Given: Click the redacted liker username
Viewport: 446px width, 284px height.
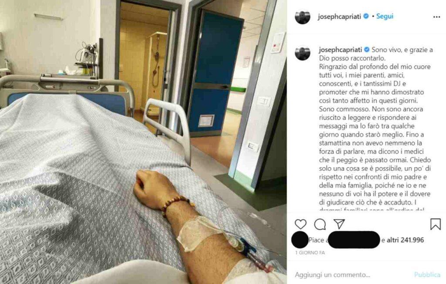Looking at the screenshot, I should pos(354,240).
